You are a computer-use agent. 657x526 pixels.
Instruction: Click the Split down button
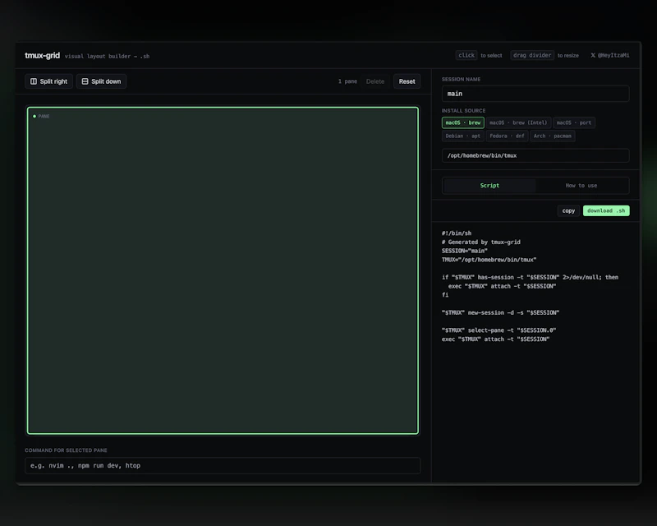click(101, 81)
